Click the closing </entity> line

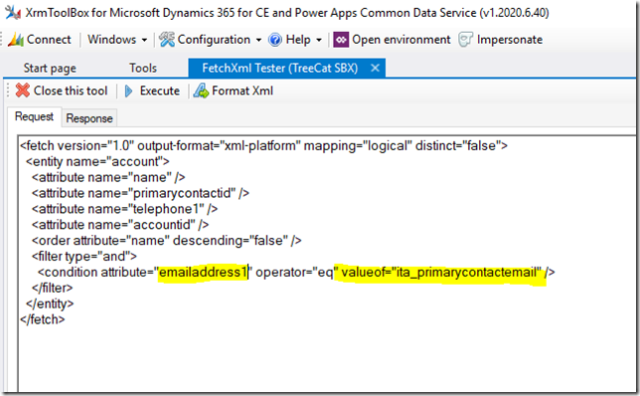click(50, 304)
